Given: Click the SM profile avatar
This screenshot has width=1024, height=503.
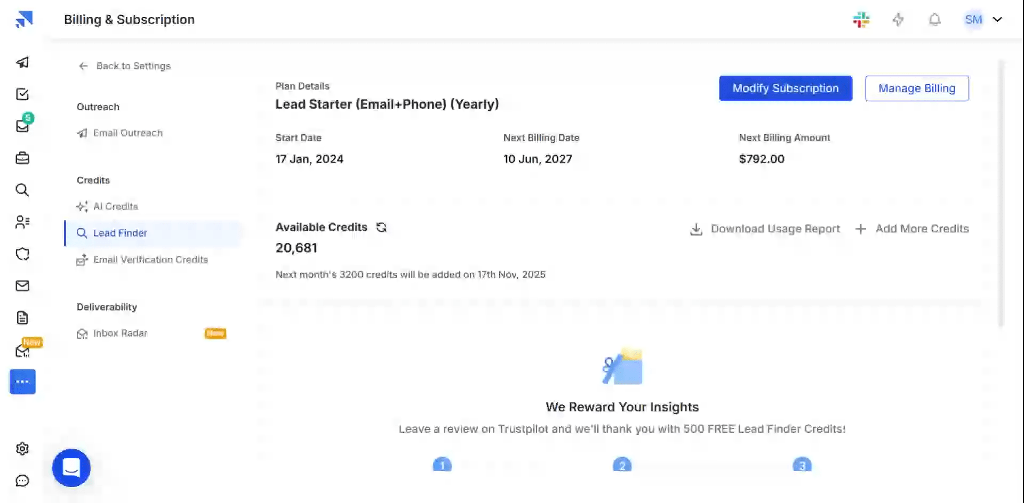Looking at the screenshot, I should [x=973, y=20].
